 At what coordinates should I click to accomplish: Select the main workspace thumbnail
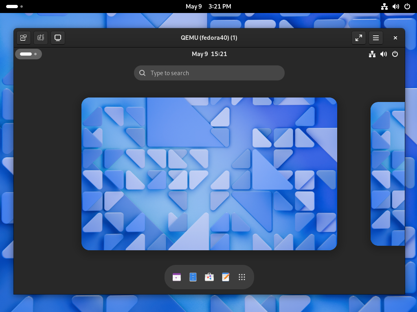click(209, 174)
